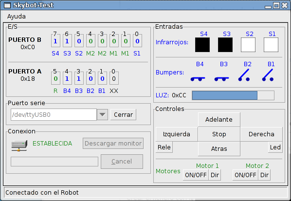Toggle the Rele button
The width and height of the screenshot is (291, 201).
click(x=164, y=147)
